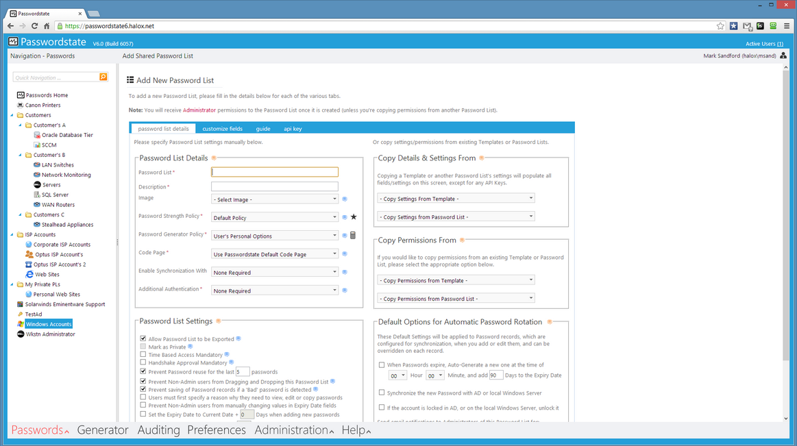
Task: Open Passwords Home icon in tree
Action: (21, 95)
